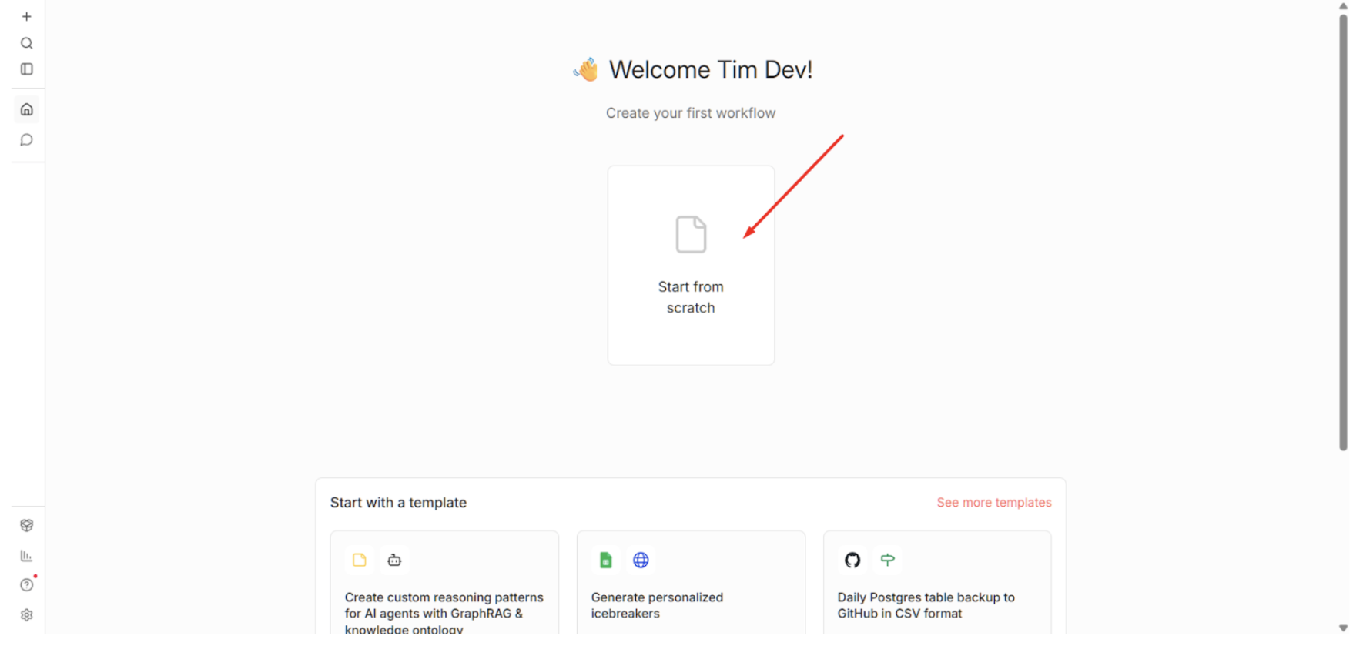The height and width of the screenshot is (656, 1363).
Task: Click the blue globe icon
Action: pos(641,561)
